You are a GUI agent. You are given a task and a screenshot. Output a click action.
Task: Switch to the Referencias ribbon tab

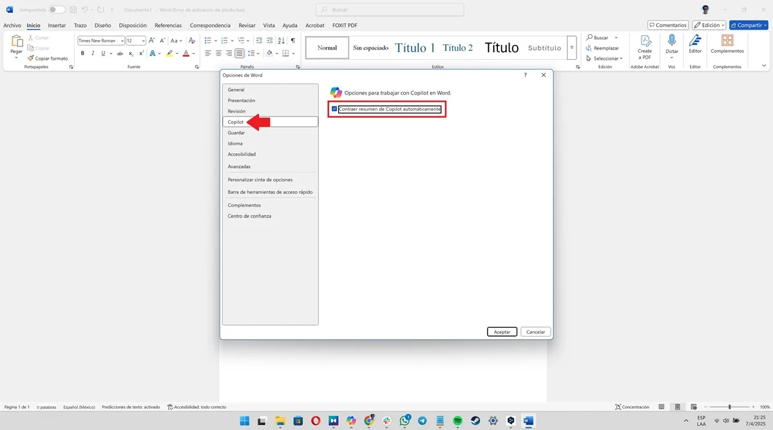click(168, 25)
